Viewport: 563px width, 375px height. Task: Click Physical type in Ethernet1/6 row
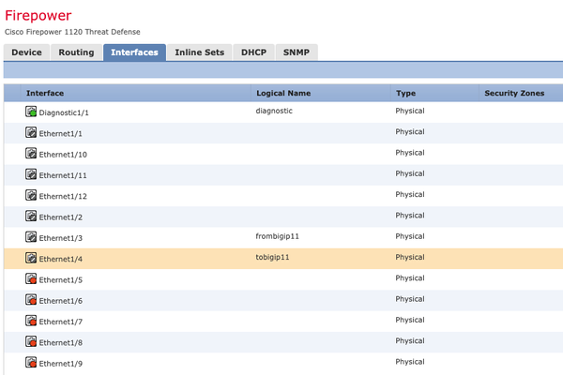click(x=410, y=299)
